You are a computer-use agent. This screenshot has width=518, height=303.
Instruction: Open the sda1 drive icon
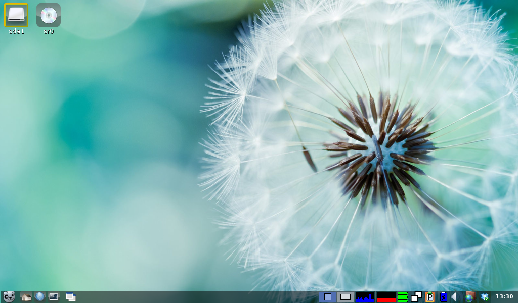click(x=16, y=15)
